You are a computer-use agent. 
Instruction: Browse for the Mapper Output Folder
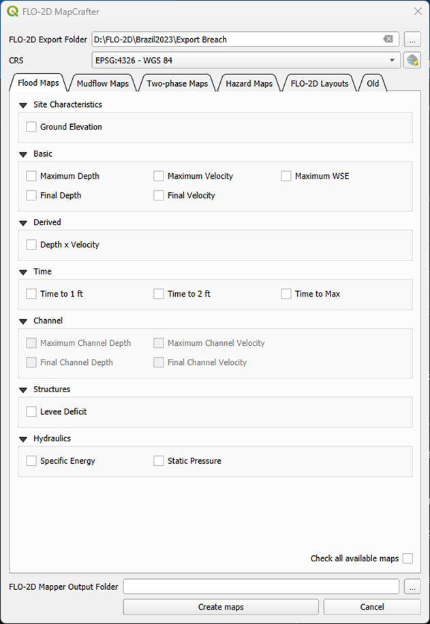[x=412, y=586]
